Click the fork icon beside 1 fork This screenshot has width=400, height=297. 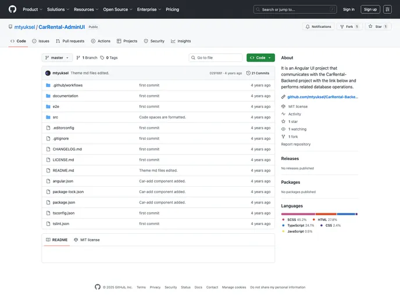pyautogui.click(x=283, y=136)
